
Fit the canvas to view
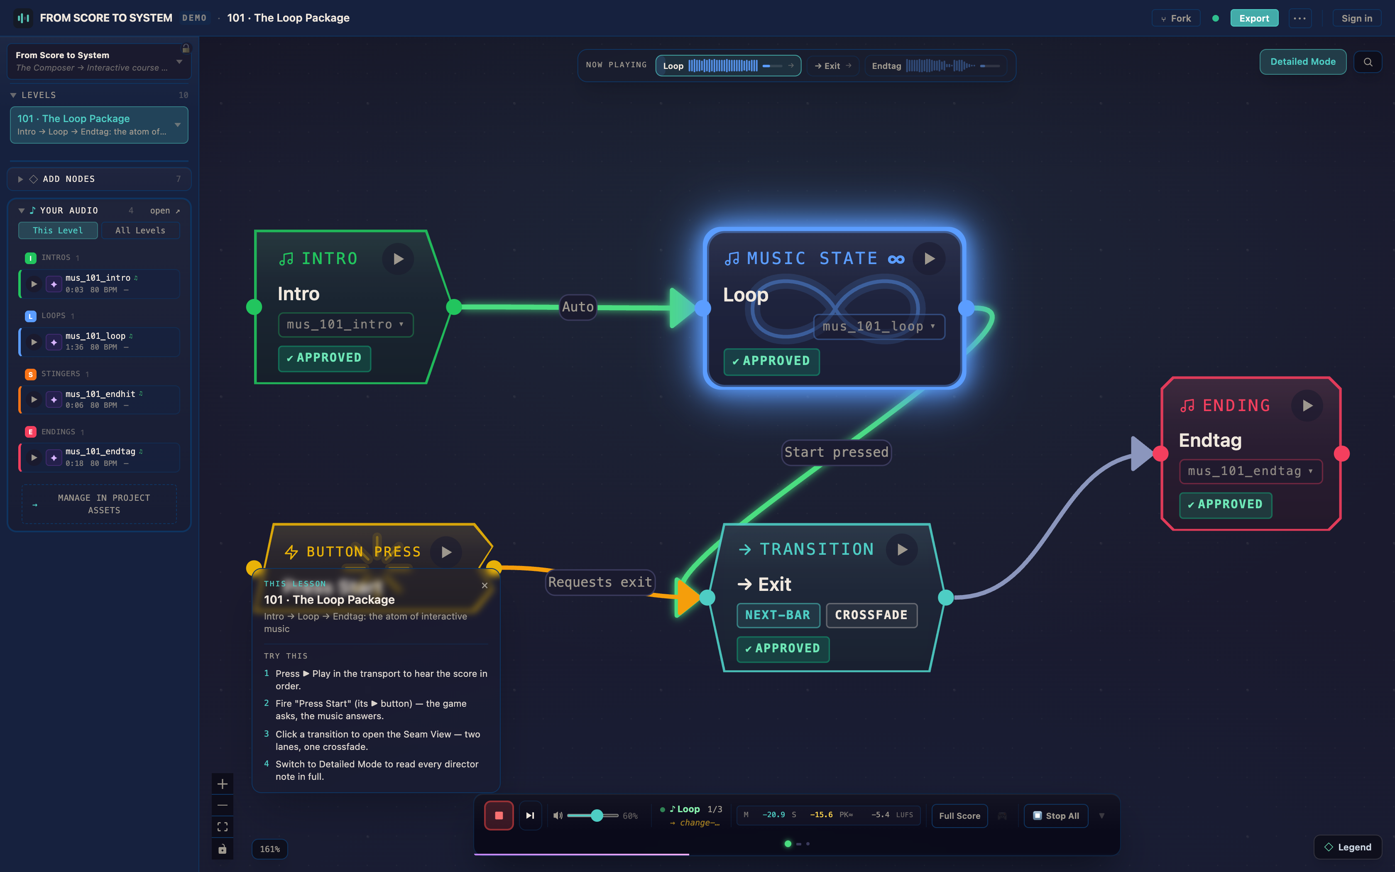click(x=223, y=827)
